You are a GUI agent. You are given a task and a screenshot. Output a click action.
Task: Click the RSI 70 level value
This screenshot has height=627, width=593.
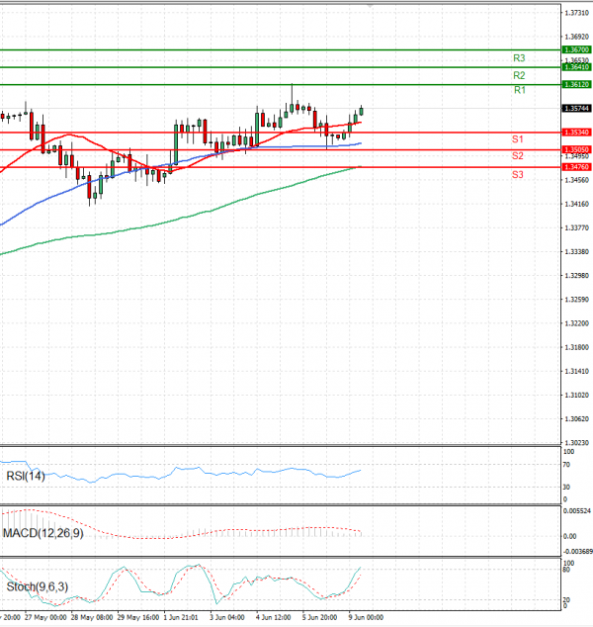pyautogui.click(x=566, y=465)
